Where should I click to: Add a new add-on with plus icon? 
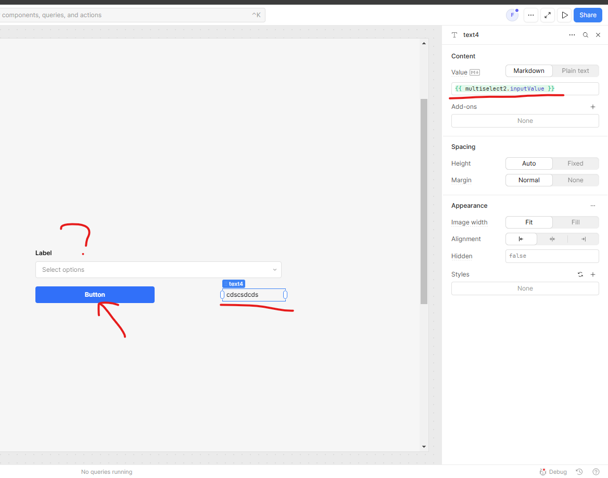pyautogui.click(x=593, y=107)
